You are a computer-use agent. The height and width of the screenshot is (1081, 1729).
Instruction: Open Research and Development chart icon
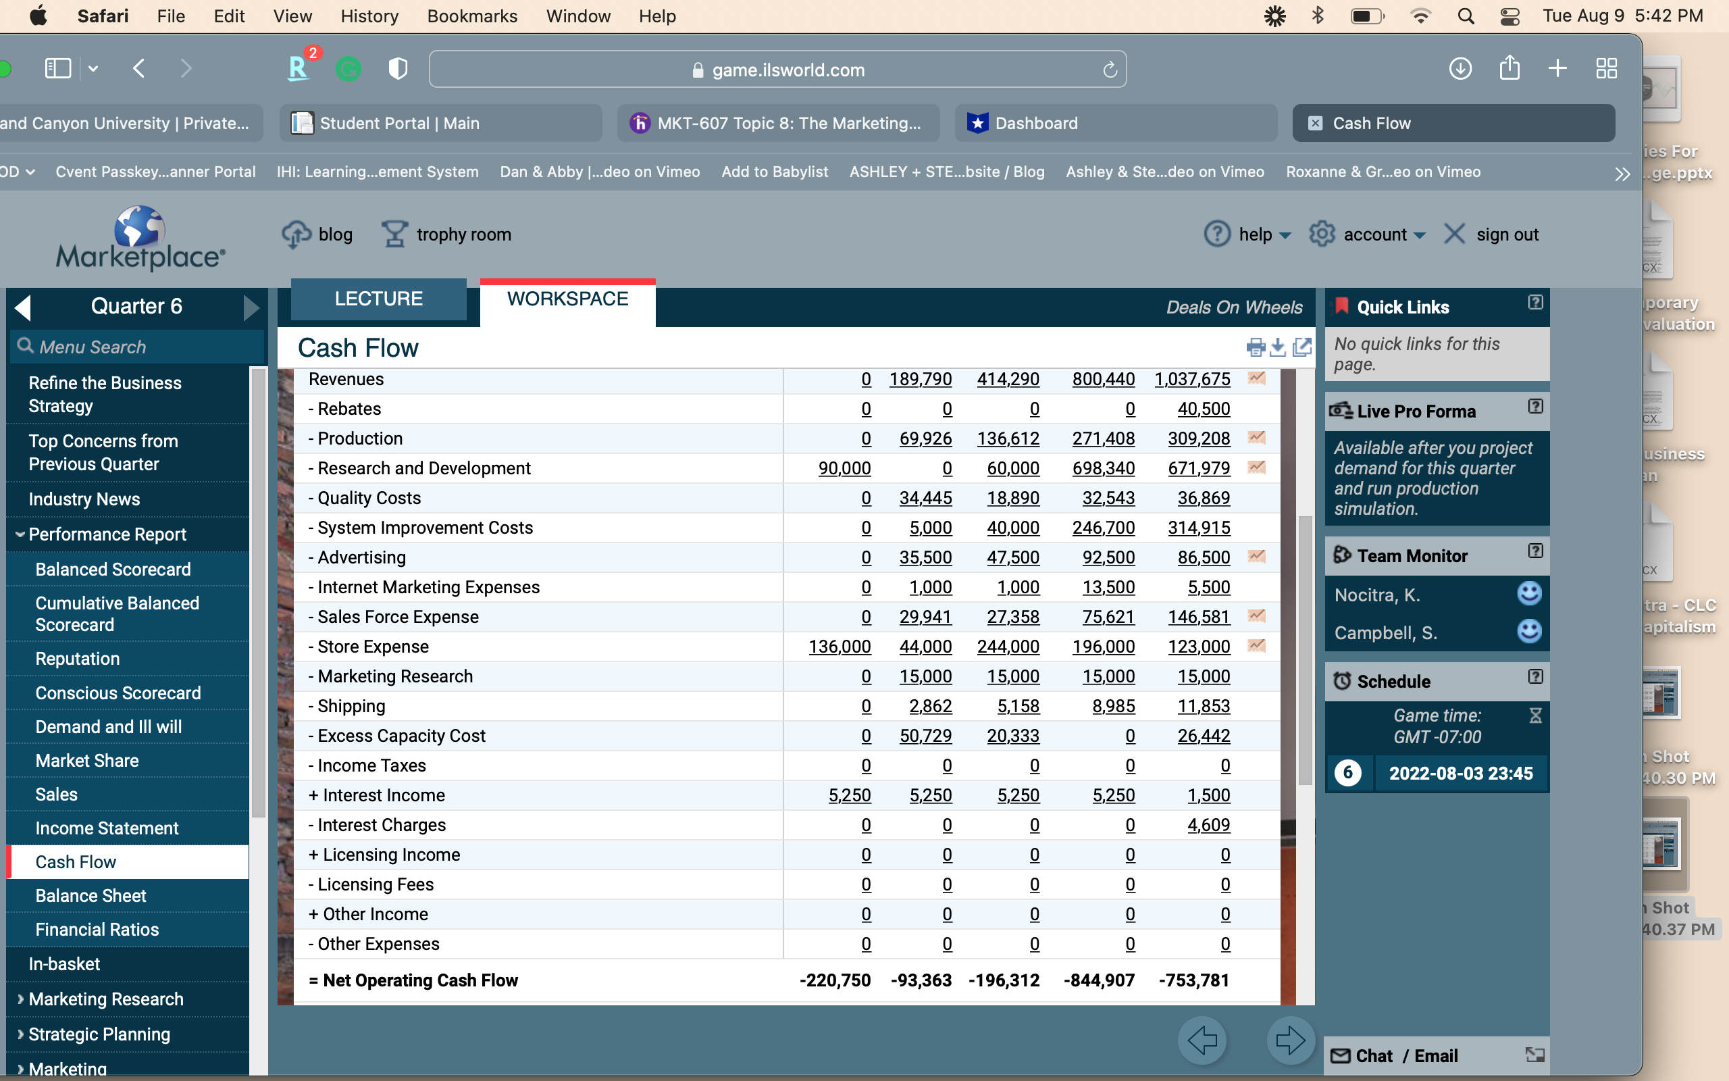(x=1257, y=468)
